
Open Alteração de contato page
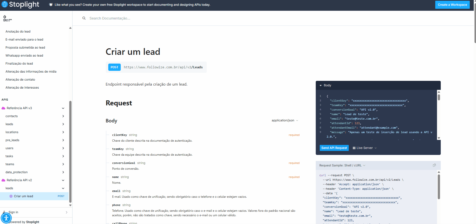[x=20, y=80]
